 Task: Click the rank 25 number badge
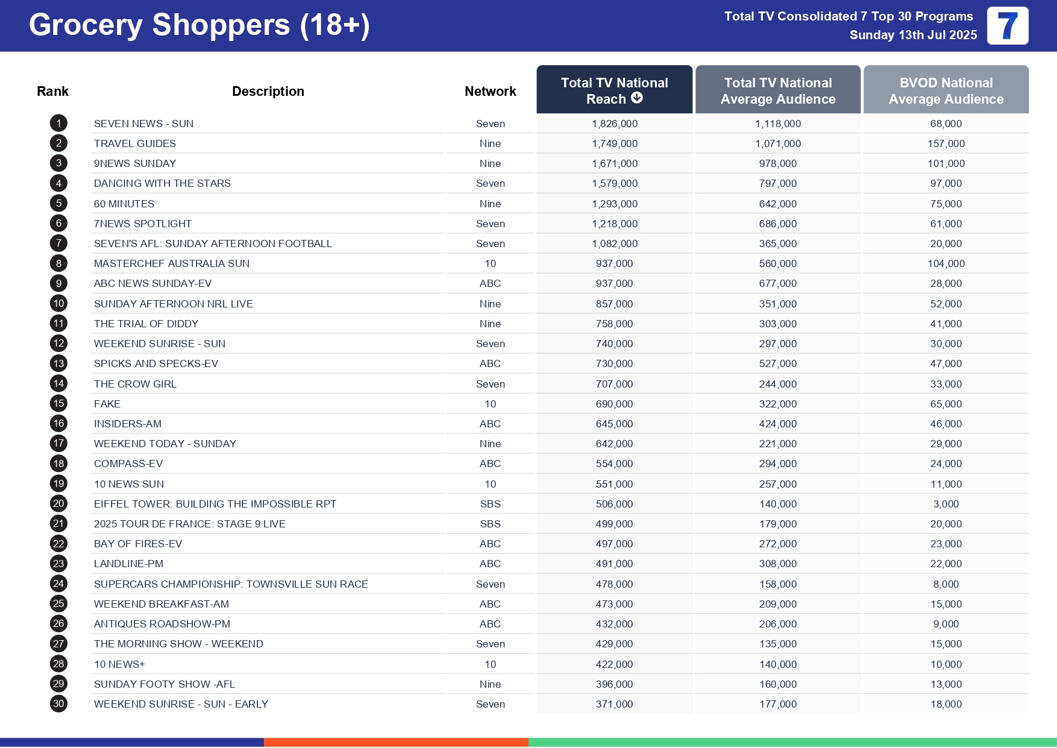(x=58, y=604)
